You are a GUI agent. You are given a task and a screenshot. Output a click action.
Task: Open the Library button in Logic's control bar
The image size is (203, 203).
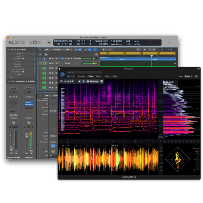coord(10,43)
